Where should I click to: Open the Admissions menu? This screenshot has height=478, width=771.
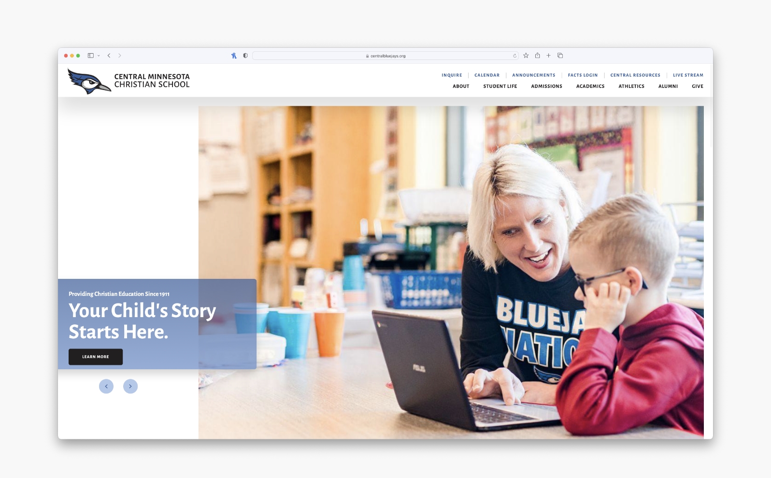pos(546,86)
